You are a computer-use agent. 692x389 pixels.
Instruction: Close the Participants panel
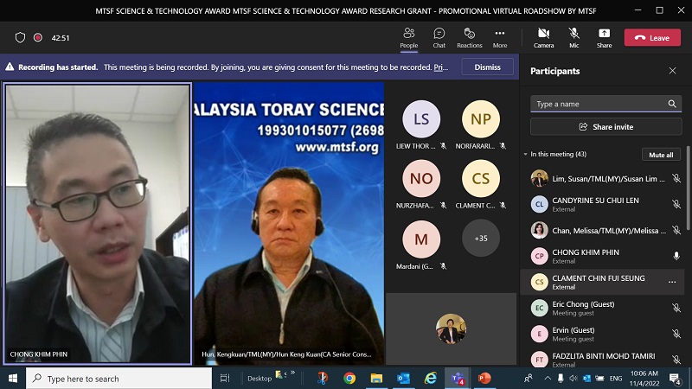(672, 71)
